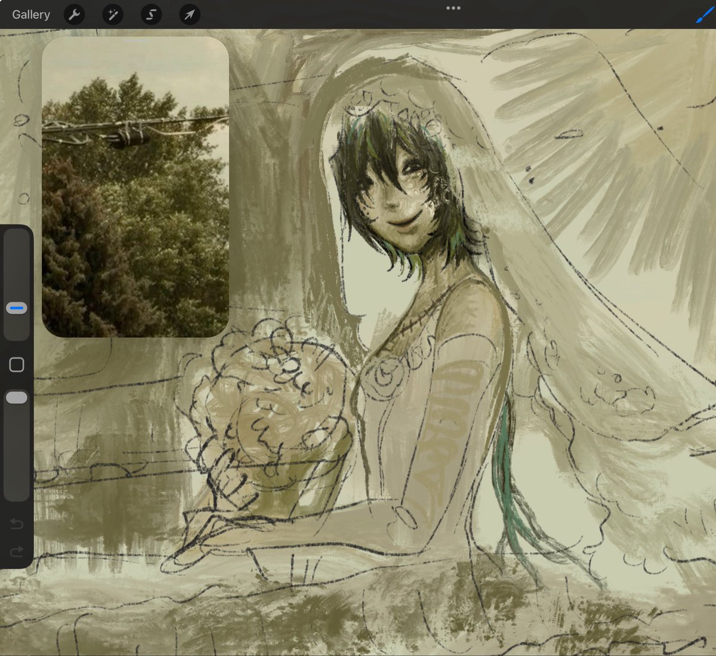Return to the Gallery
Screen dimensions: 716x656
click(x=31, y=14)
